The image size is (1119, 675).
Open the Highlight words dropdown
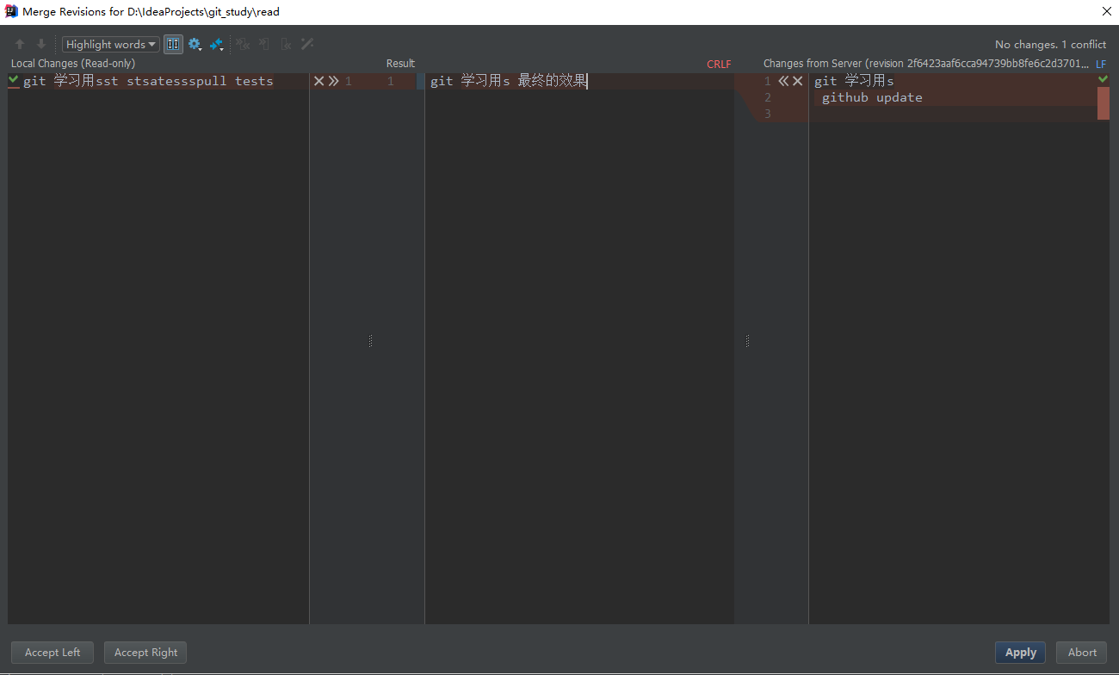click(111, 44)
